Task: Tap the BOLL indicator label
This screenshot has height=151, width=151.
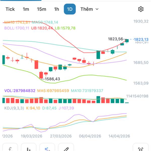Action: 17,28
